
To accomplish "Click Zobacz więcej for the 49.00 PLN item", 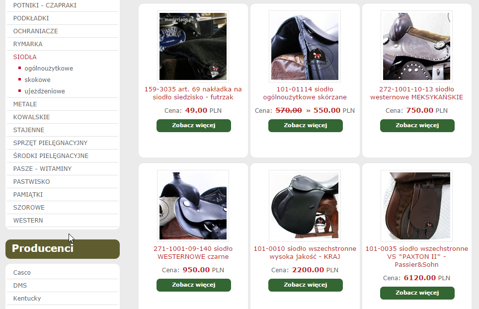I will click(194, 126).
